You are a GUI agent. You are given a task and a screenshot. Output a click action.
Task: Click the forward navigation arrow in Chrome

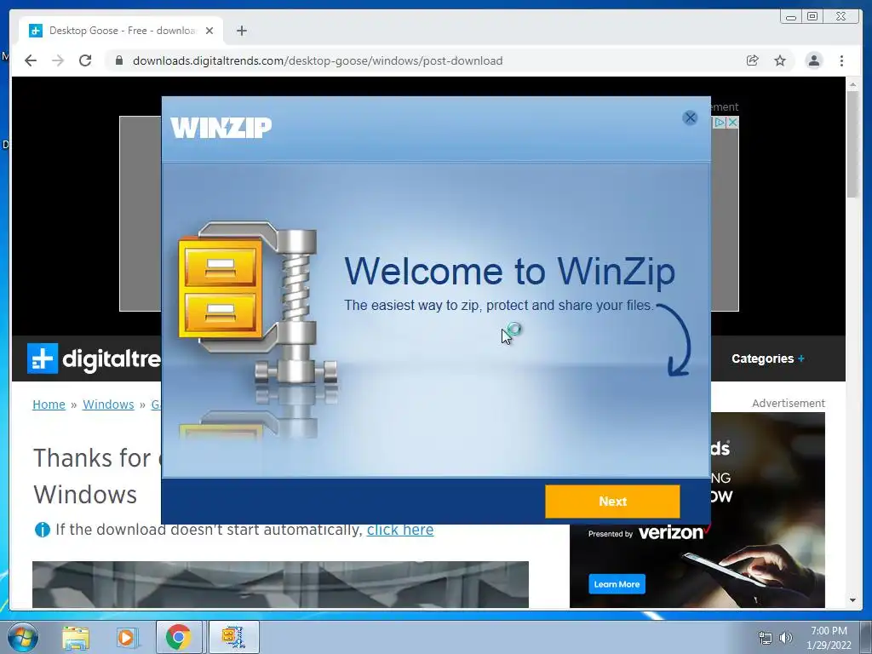pyautogui.click(x=58, y=60)
